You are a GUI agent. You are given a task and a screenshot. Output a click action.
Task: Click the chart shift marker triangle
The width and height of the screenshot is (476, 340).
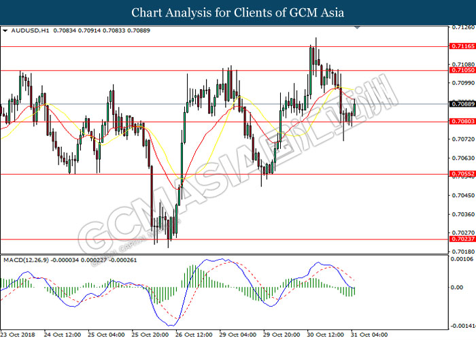pyautogui.click(x=357, y=28)
